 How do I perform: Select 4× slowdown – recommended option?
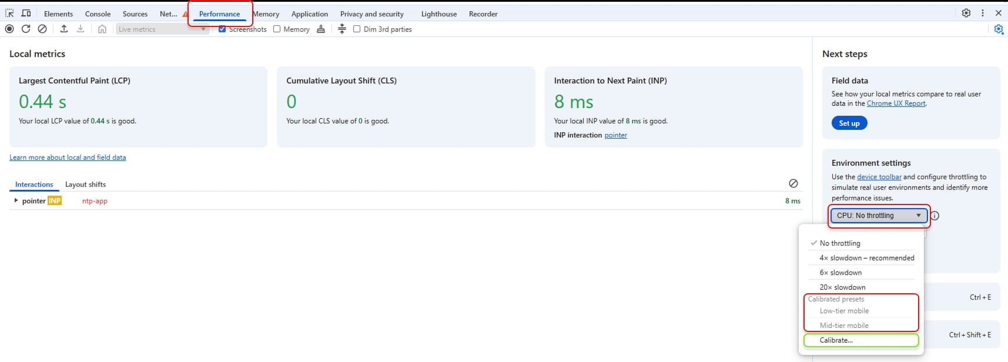(x=866, y=258)
